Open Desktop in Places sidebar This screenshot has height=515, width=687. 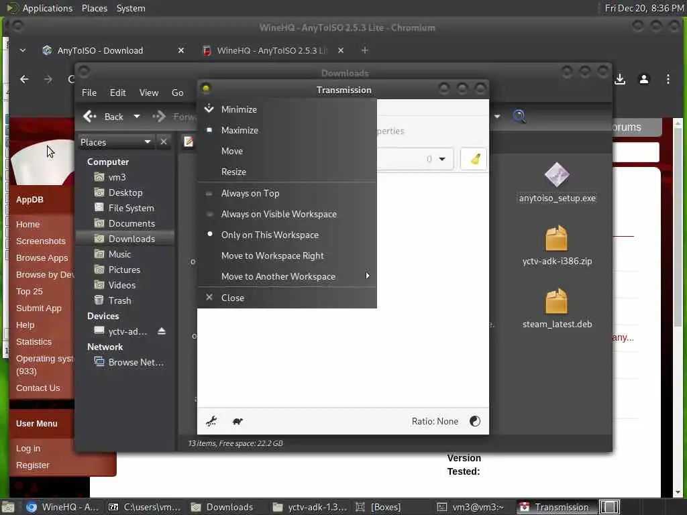pyautogui.click(x=125, y=192)
